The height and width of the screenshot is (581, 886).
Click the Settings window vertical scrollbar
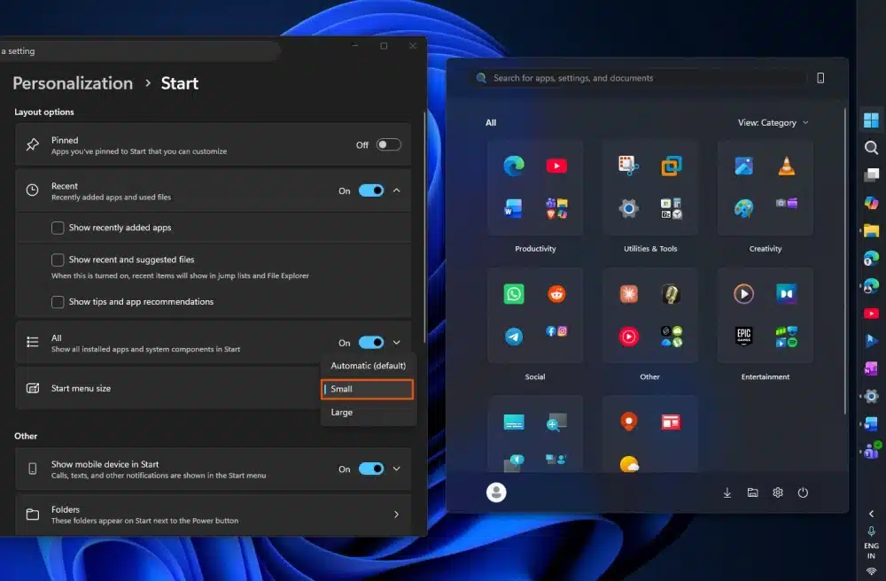point(424,226)
